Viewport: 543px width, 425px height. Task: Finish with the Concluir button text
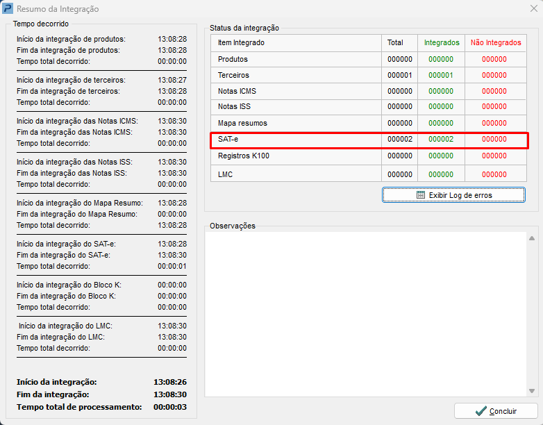(503, 411)
